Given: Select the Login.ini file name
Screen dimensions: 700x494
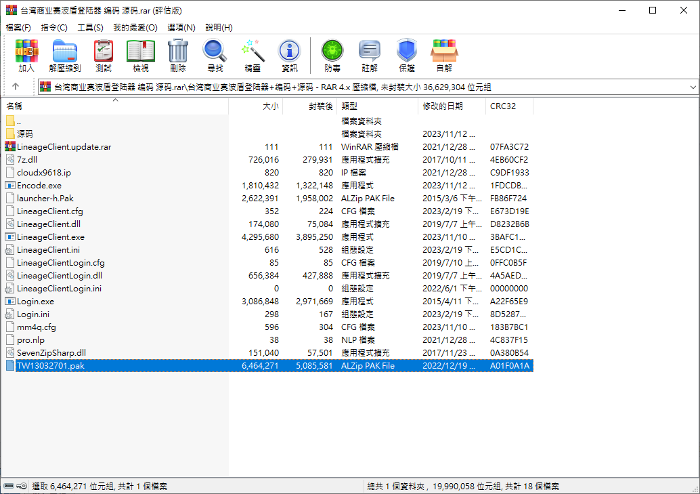Looking at the screenshot, I should (x=33, y=314).
